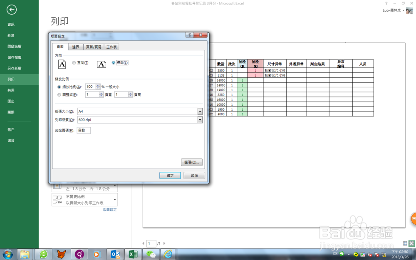
Task: Switch to Outlook on taskbar
Action: (115, 255)
